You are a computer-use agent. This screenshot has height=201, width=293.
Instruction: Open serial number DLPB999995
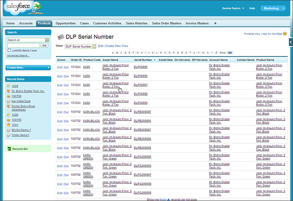coord(142,112)
